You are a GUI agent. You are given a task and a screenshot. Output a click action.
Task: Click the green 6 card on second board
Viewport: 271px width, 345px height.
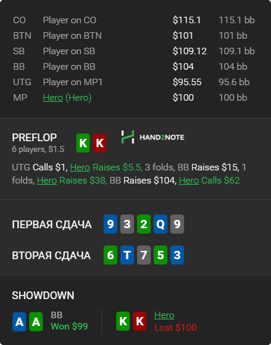[x=110, y=255]
